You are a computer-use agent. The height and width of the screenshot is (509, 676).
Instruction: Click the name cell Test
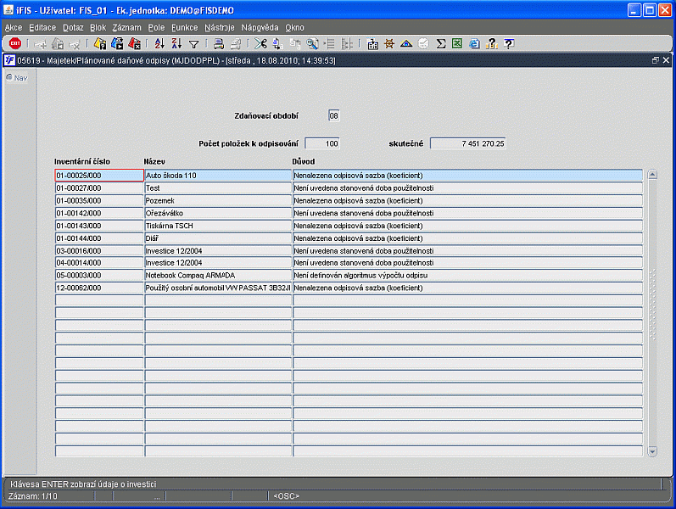coord(218,188)
